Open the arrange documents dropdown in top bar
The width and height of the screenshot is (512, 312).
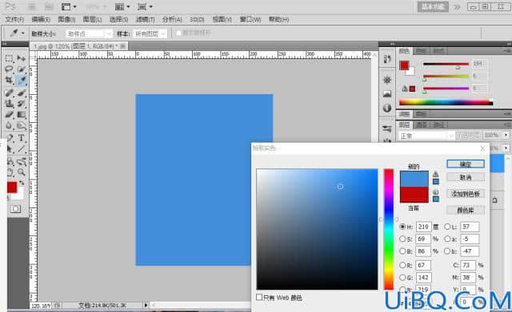pos(122,6)
